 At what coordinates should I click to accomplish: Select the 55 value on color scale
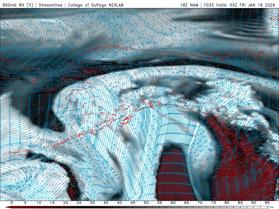(x=160, y=203)
